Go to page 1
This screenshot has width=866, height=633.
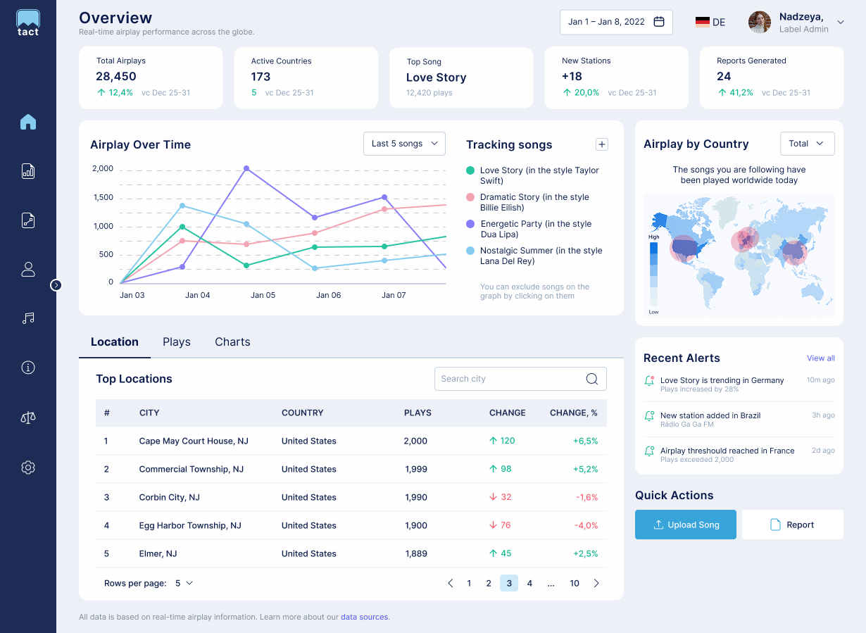[469, 583]
